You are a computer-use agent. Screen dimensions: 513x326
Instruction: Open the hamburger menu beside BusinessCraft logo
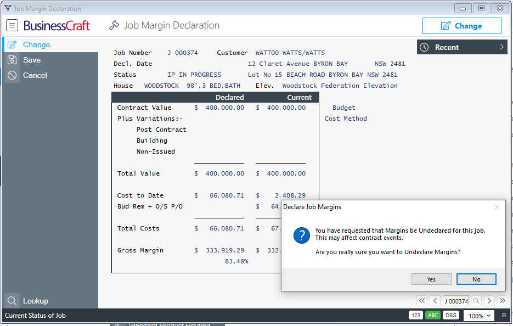12,25
